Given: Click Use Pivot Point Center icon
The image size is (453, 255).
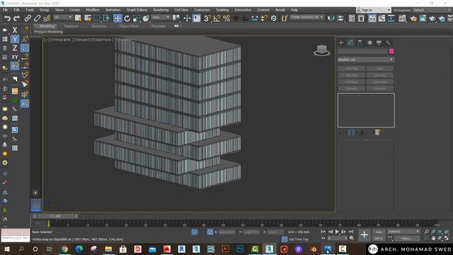Looking at the screenshot, I should pyautogui.click(x=176, y=18).
